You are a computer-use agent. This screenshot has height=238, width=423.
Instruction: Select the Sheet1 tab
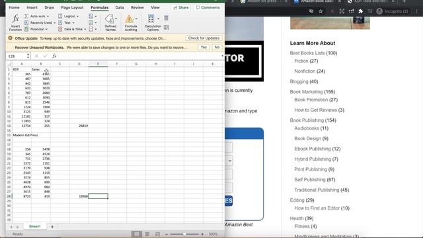click(x=35, y=227)
